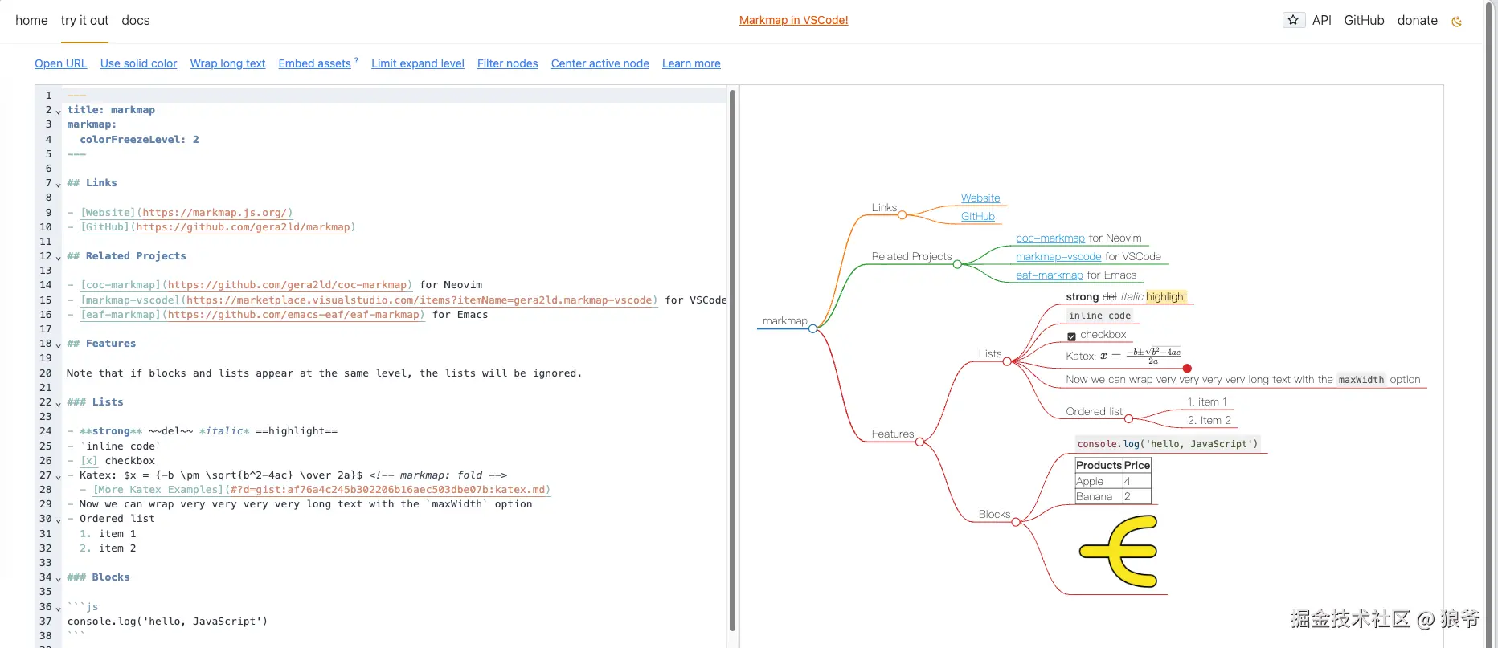Click the question mark beside Embed assets
The width and height of the screenshot is (1498, 648).
click(356, 60)
